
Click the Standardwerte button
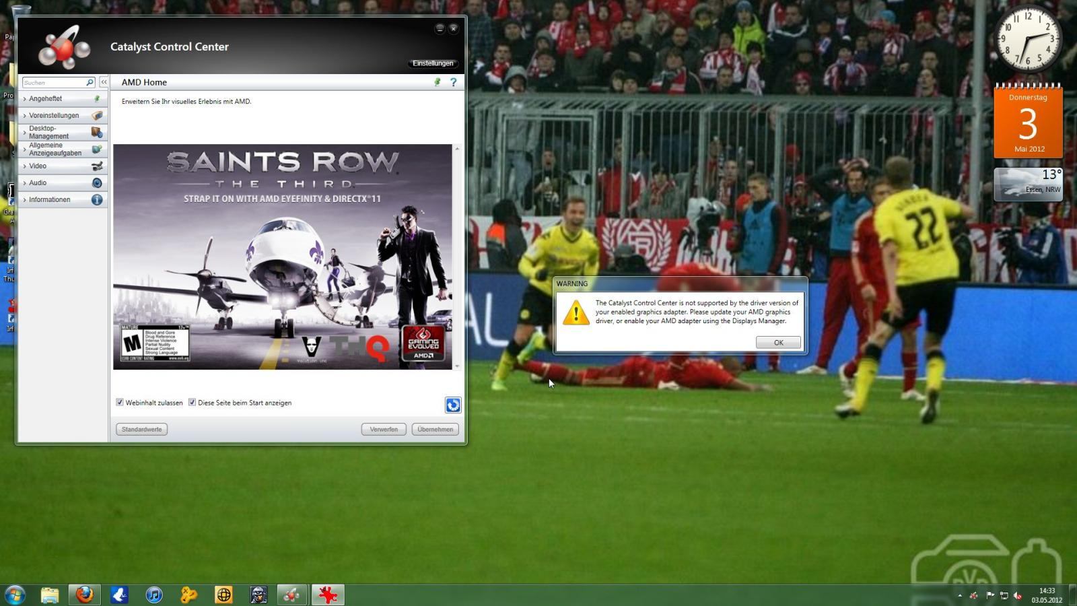(x=141, y=429)
